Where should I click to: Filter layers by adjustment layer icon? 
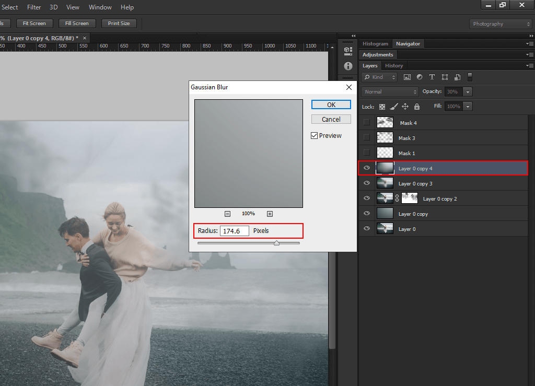tap(420, 77)
